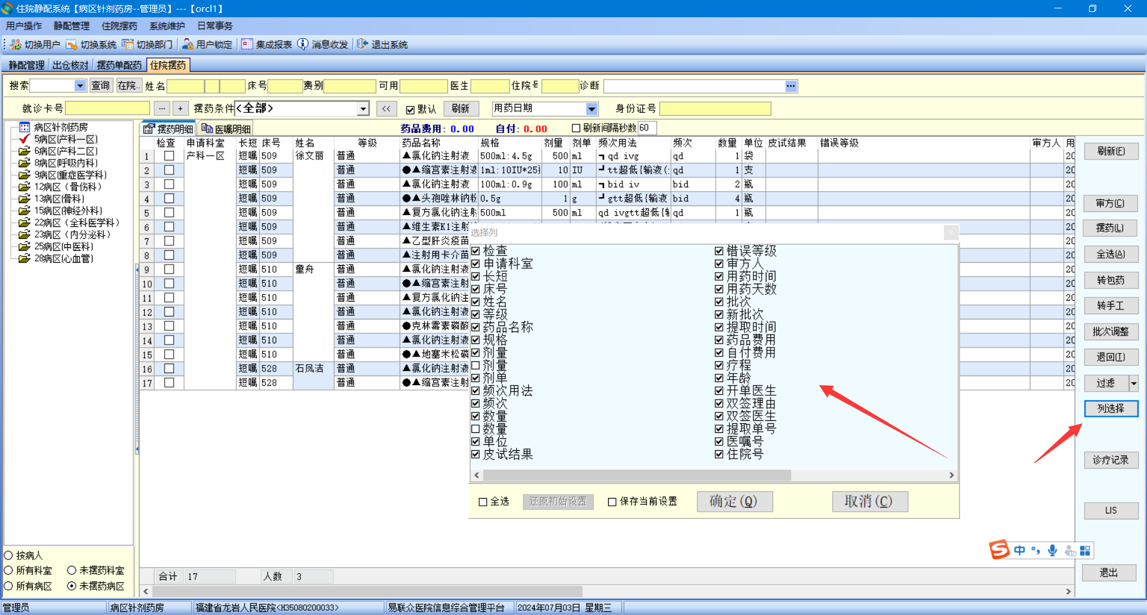Select the 所有病区 radio button
This screenshot has height=615, width=1147.
click(x=8, y=586)
